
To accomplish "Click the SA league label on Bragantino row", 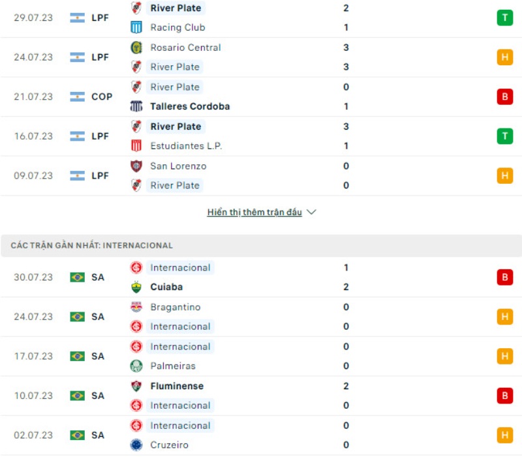I will (x=98, y=317).
